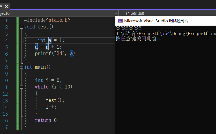The image size is (216, 134).
Task: Click the int i = 0 declaration
Action: (48, 80)
